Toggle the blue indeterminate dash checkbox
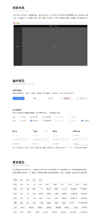The height and width of the screenshot is (222, 101). click(82, 121)
